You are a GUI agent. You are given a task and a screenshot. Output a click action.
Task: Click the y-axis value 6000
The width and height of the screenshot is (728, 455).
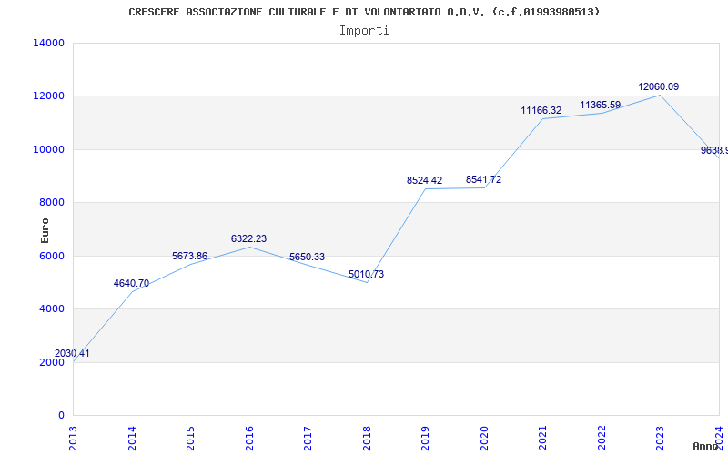(x=52, y=256)
